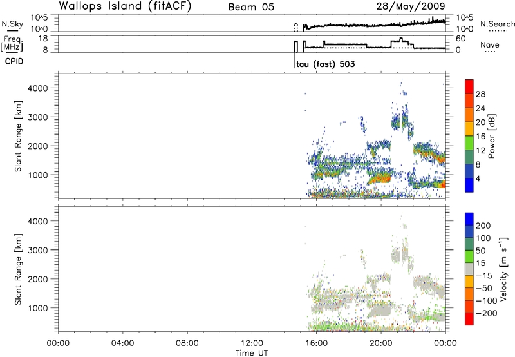Click the strong orange echo near 20:00 in the power panel
This screenshot has height=357, width=515.
pyautogui.click(x=381, y=178)
